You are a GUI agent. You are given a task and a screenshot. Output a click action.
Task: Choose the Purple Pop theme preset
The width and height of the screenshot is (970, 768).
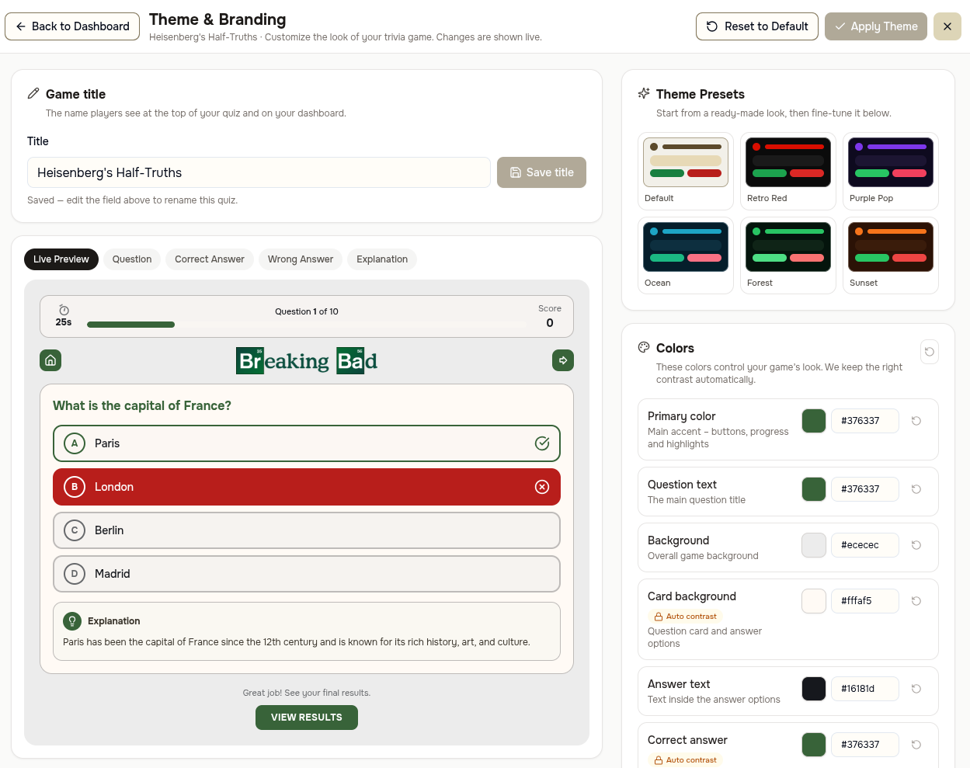click(x=891, y=171)
